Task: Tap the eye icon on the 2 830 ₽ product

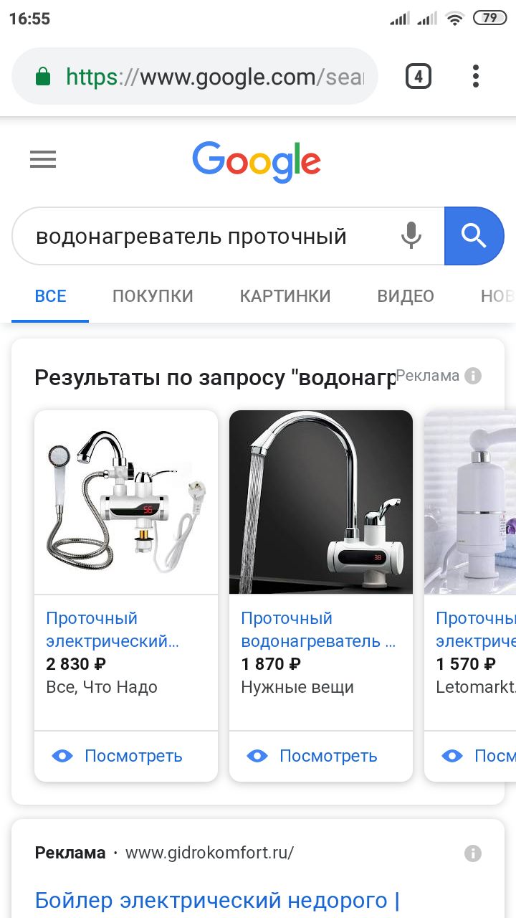Action: [62, 756]
